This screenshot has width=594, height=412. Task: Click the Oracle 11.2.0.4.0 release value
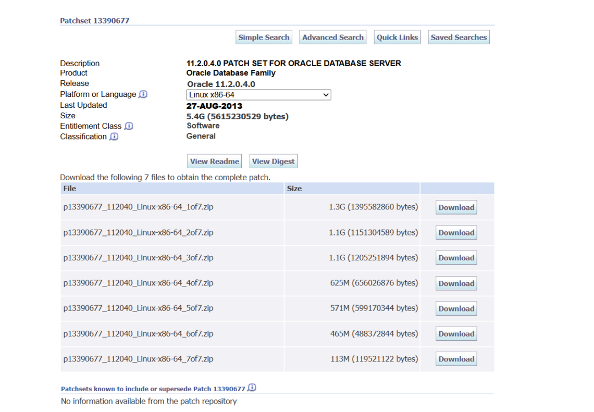tap(221, 84)
